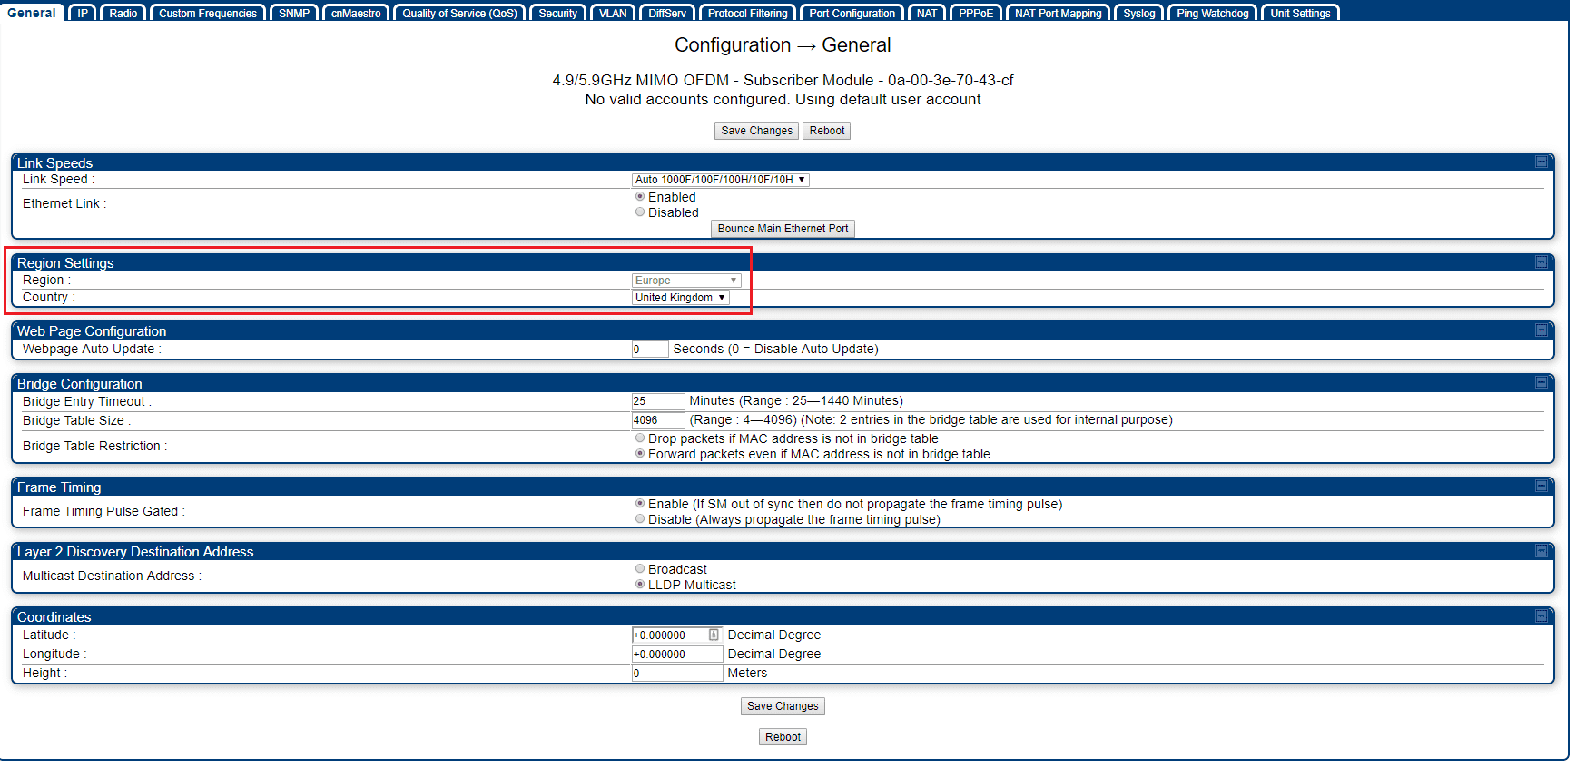Screen dimensions: 1576x768
Task: Open the Country dropdown
Action: click(680, 298)
